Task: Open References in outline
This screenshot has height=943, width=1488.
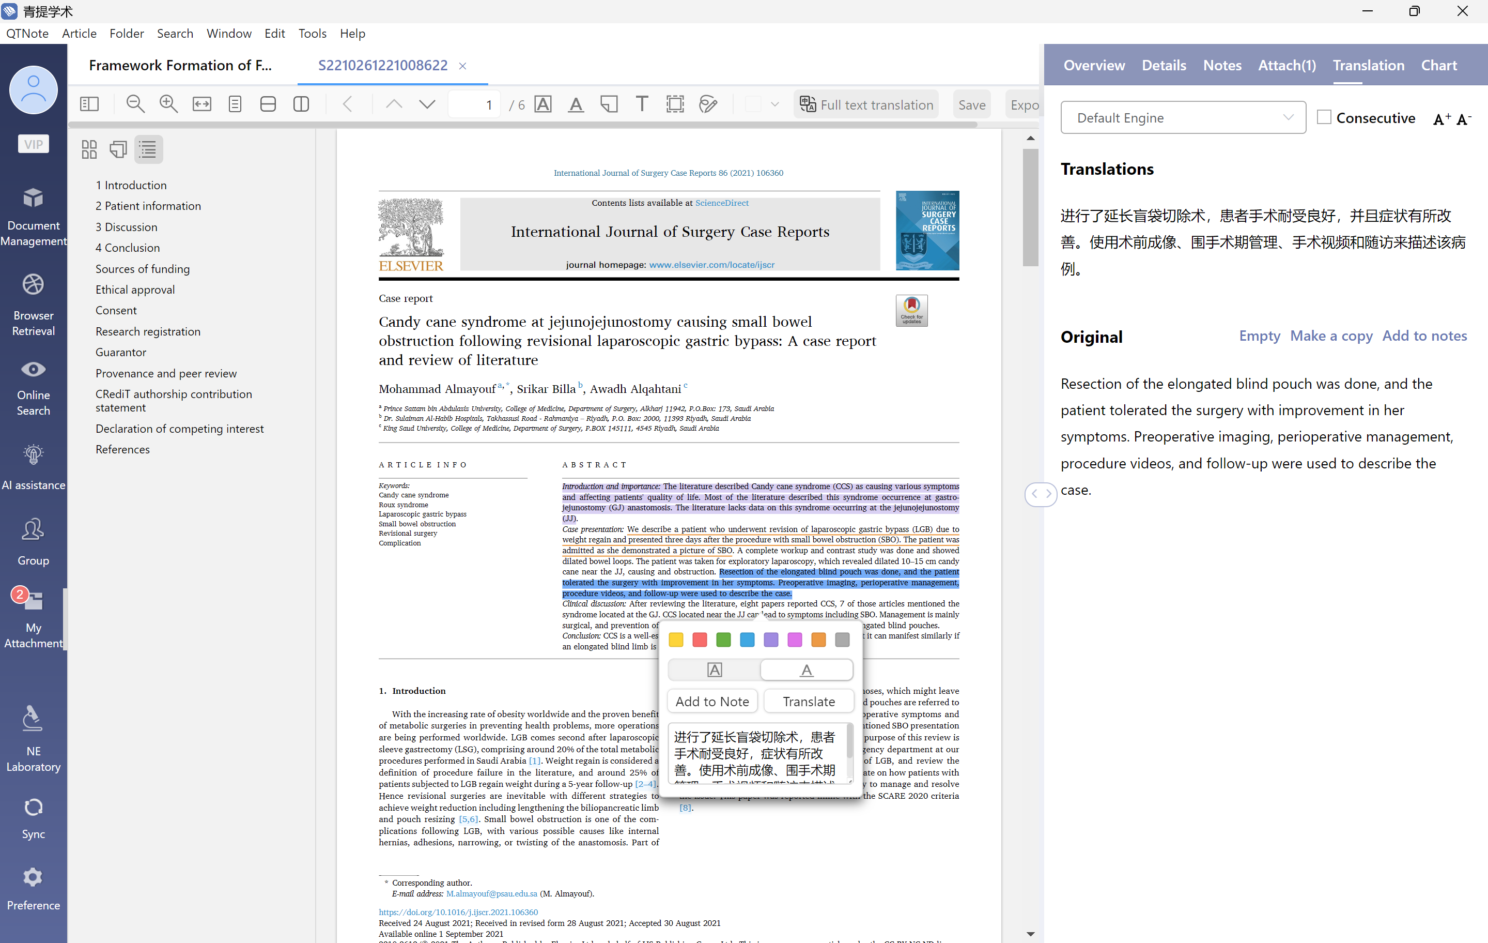Action: click(122, 450)
